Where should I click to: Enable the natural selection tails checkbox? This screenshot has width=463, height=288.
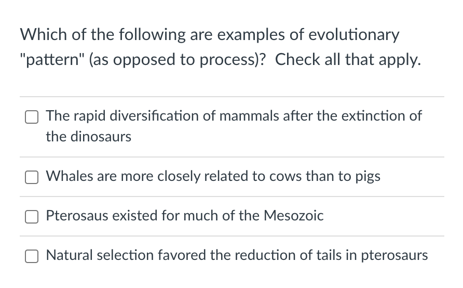coord(32,256)
